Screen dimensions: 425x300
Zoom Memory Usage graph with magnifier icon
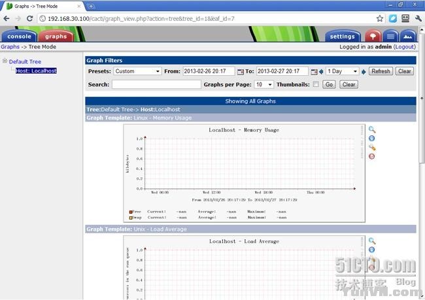(x=372, y=129)
